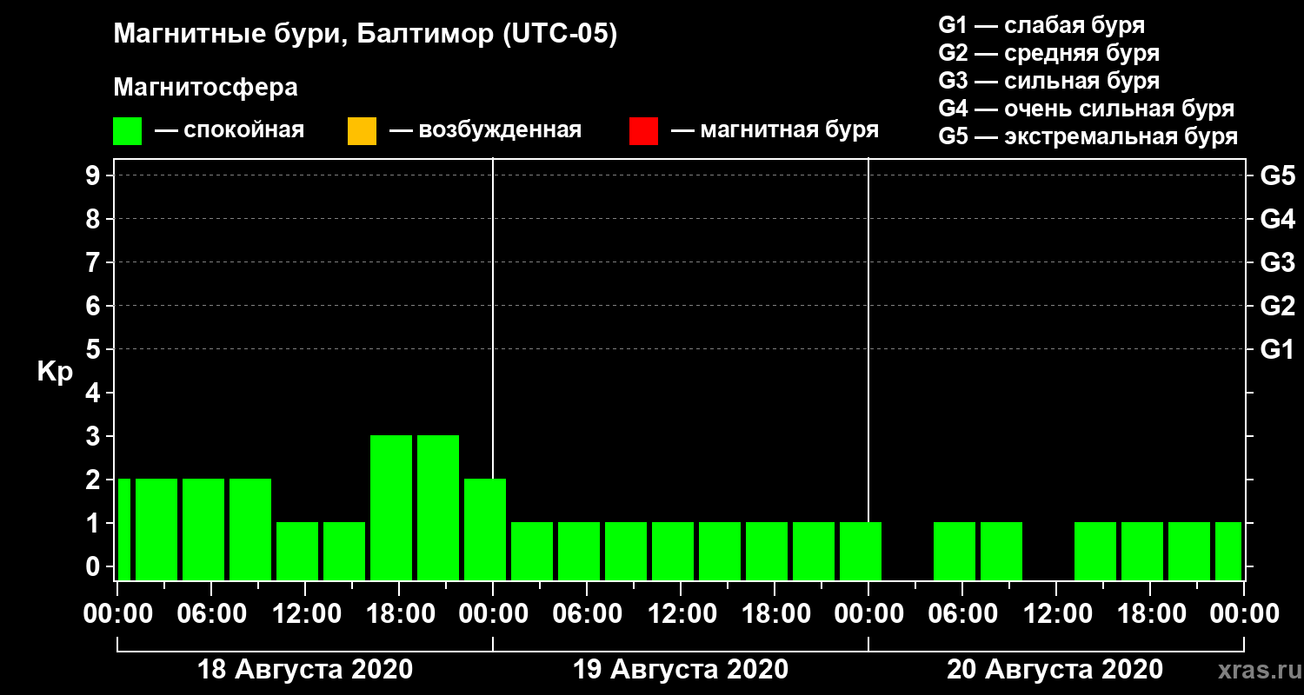This screenshot has height=695, width=1304.
Task: Click the second Kp 3 bar on 18 August
Action: (x=438, y=507)
